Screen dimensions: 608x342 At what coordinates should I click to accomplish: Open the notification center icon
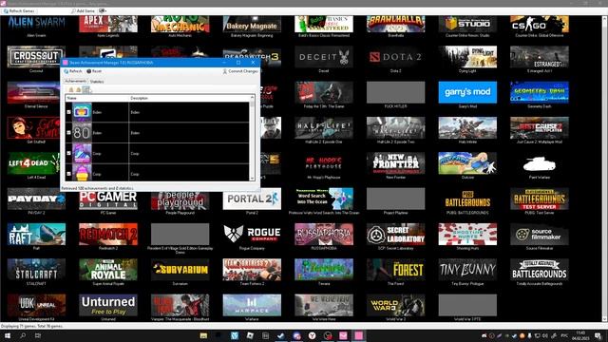[598, 335]
